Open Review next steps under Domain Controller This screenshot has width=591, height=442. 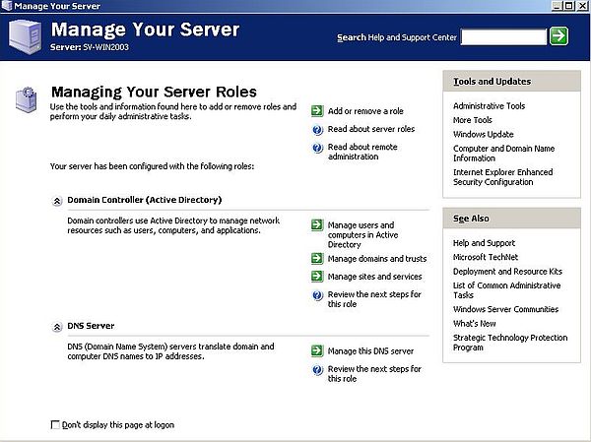tap(374, 299)
